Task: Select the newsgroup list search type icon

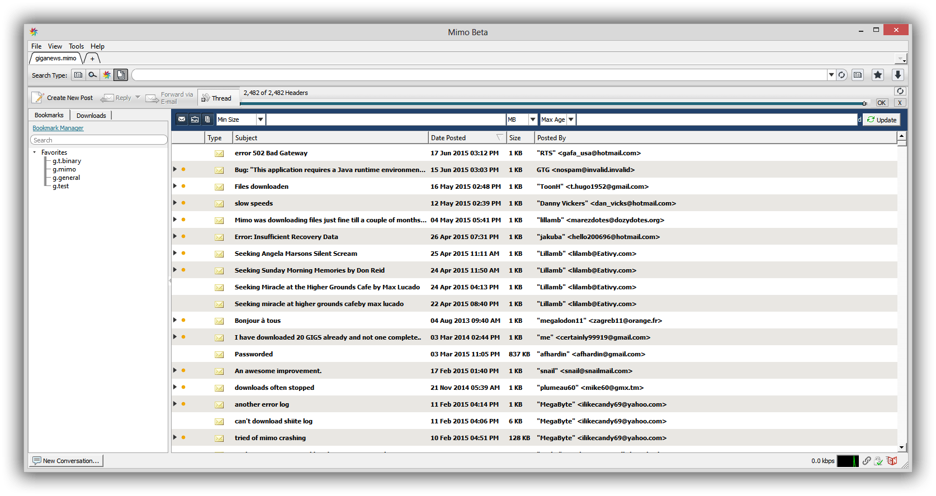Action: (78, 75)
